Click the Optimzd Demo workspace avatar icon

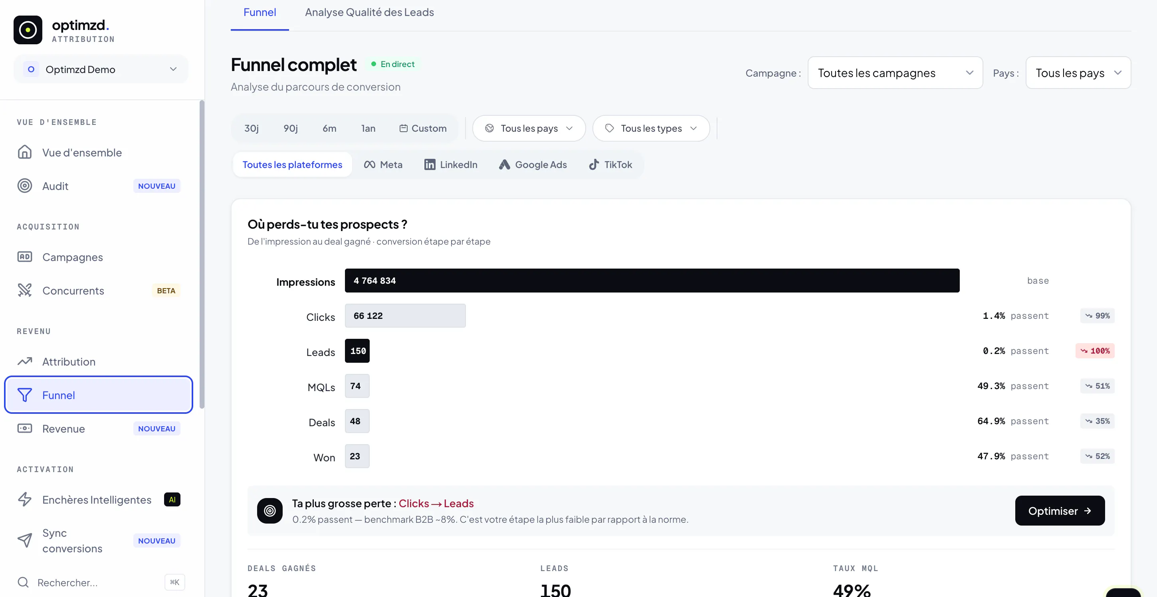point(31,69)
